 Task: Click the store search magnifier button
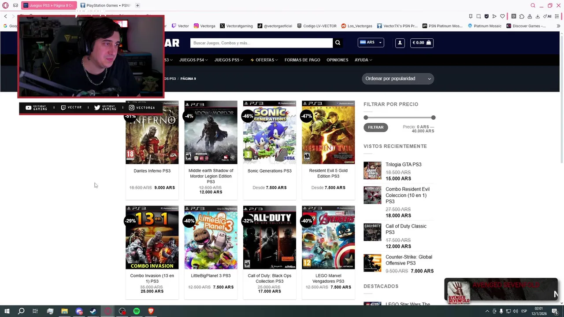(338, 43)
